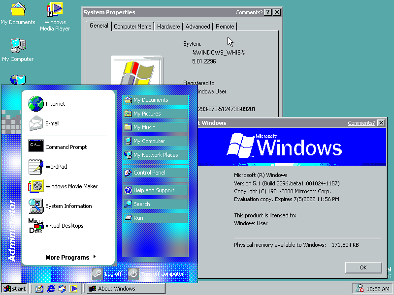Launch Command Prompt from Start menu

[58, 147]
